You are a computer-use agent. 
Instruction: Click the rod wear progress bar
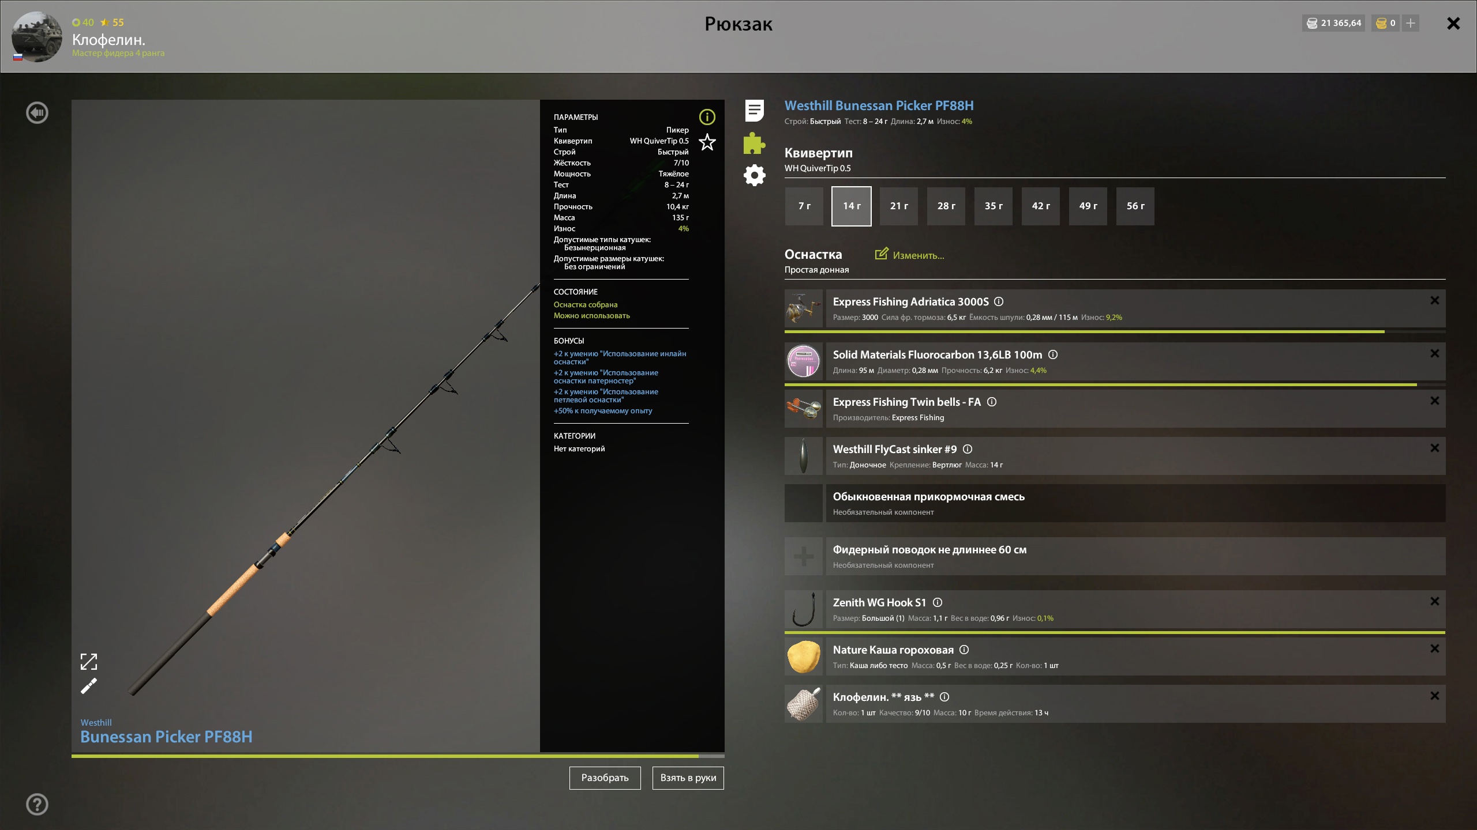pos(398,756)
